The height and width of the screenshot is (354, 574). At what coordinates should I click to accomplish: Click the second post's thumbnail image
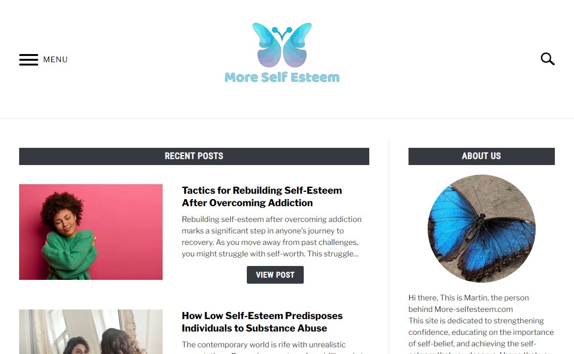(91, 332)
